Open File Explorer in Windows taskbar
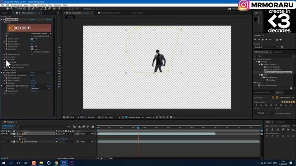This screenshot has height=166, width=296. click(x=41, y=163)
